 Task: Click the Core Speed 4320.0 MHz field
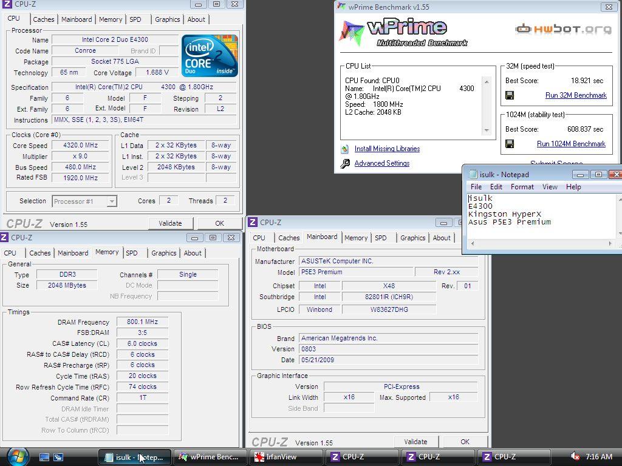pyautogui.click(x=80, y=146)
